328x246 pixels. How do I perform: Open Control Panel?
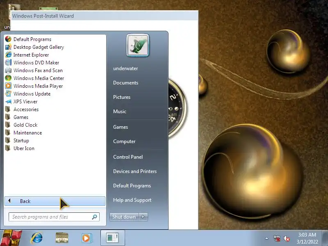[x=128, y=157]
